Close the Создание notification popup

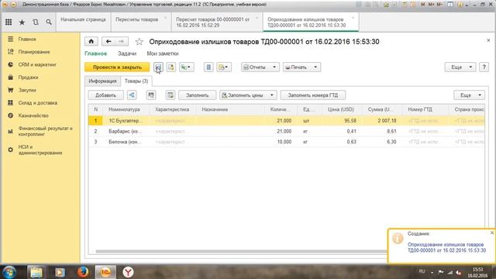click(492, 232)
